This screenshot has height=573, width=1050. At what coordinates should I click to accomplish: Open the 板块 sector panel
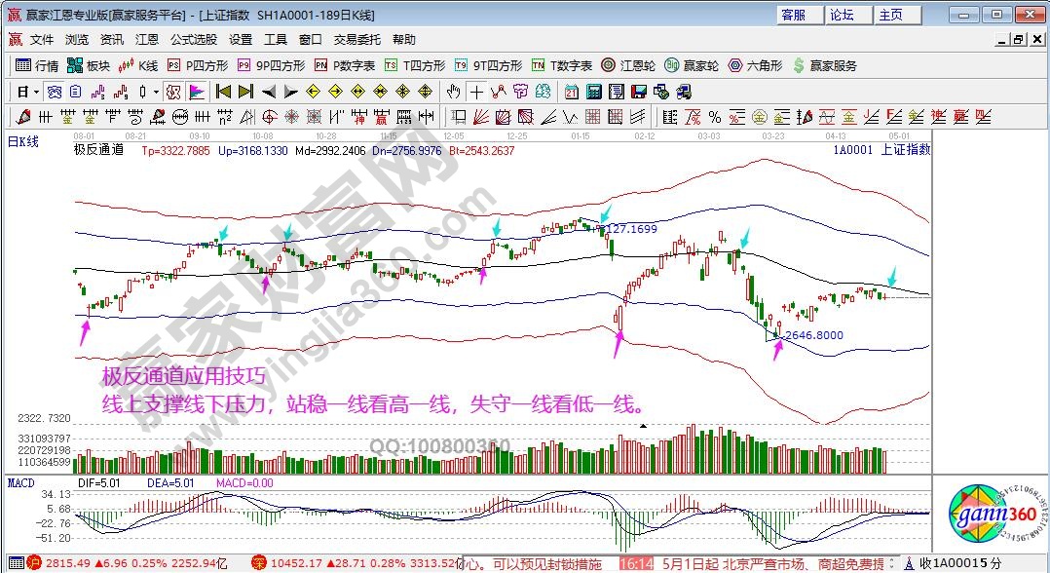[x=89, y=65]
